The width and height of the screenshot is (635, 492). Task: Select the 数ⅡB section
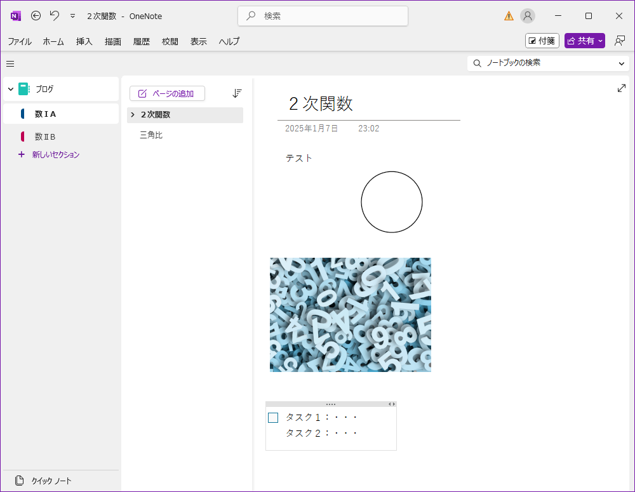pyautogui.click(x=45, y=136)
